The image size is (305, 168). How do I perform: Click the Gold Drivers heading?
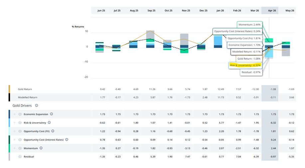22,106
